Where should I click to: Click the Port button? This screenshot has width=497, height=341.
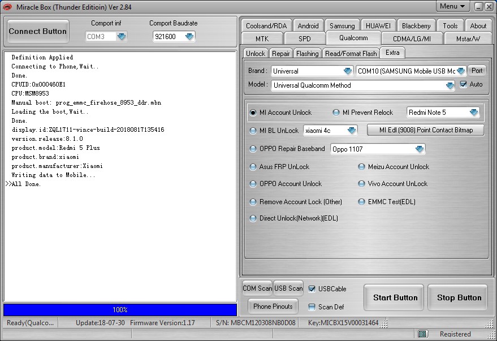[477, 71]
